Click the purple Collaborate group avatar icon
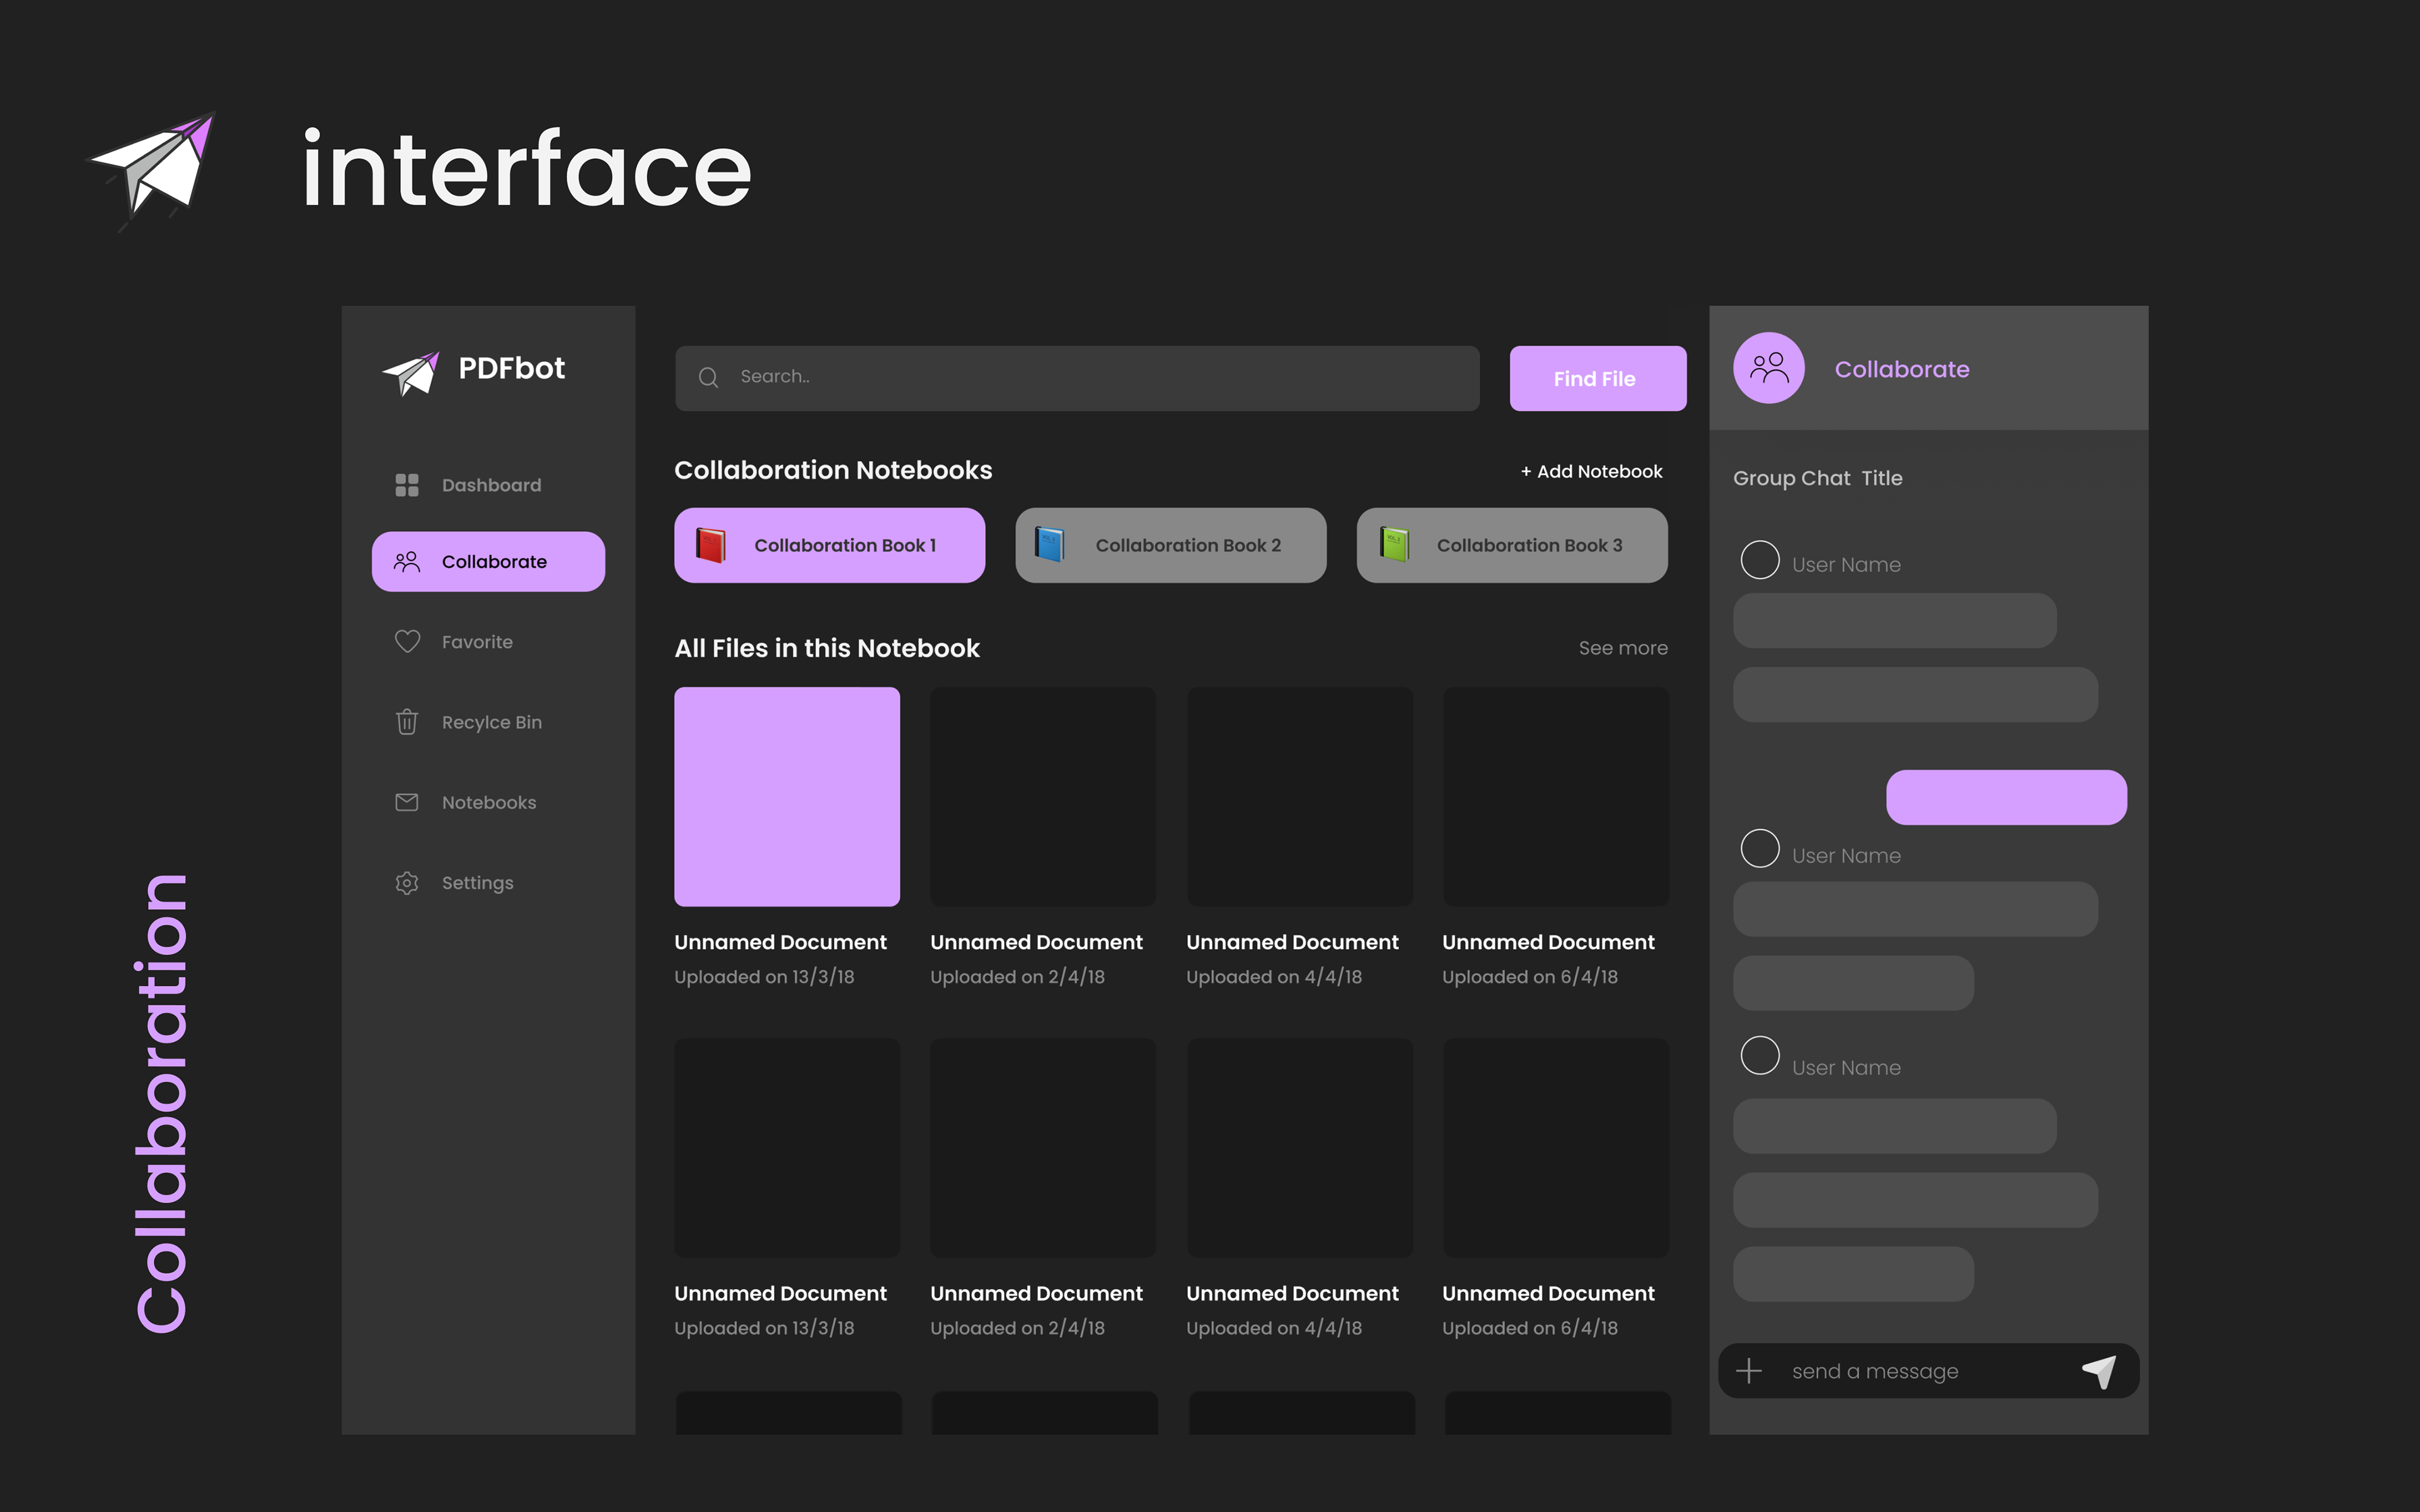This screenshot has height=1512, width=2420. click(x=1769, y=368)
